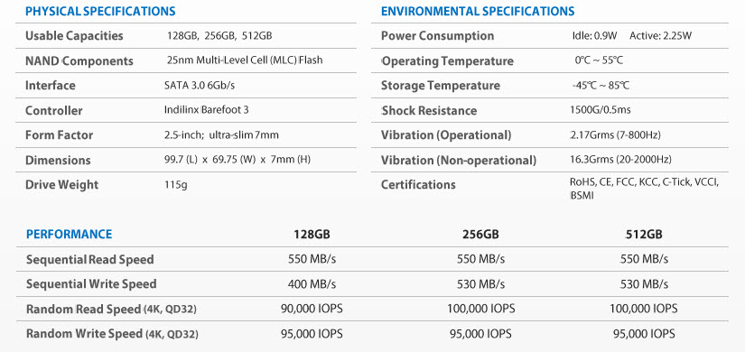Click the 512GB performance column header

point(644,234)
